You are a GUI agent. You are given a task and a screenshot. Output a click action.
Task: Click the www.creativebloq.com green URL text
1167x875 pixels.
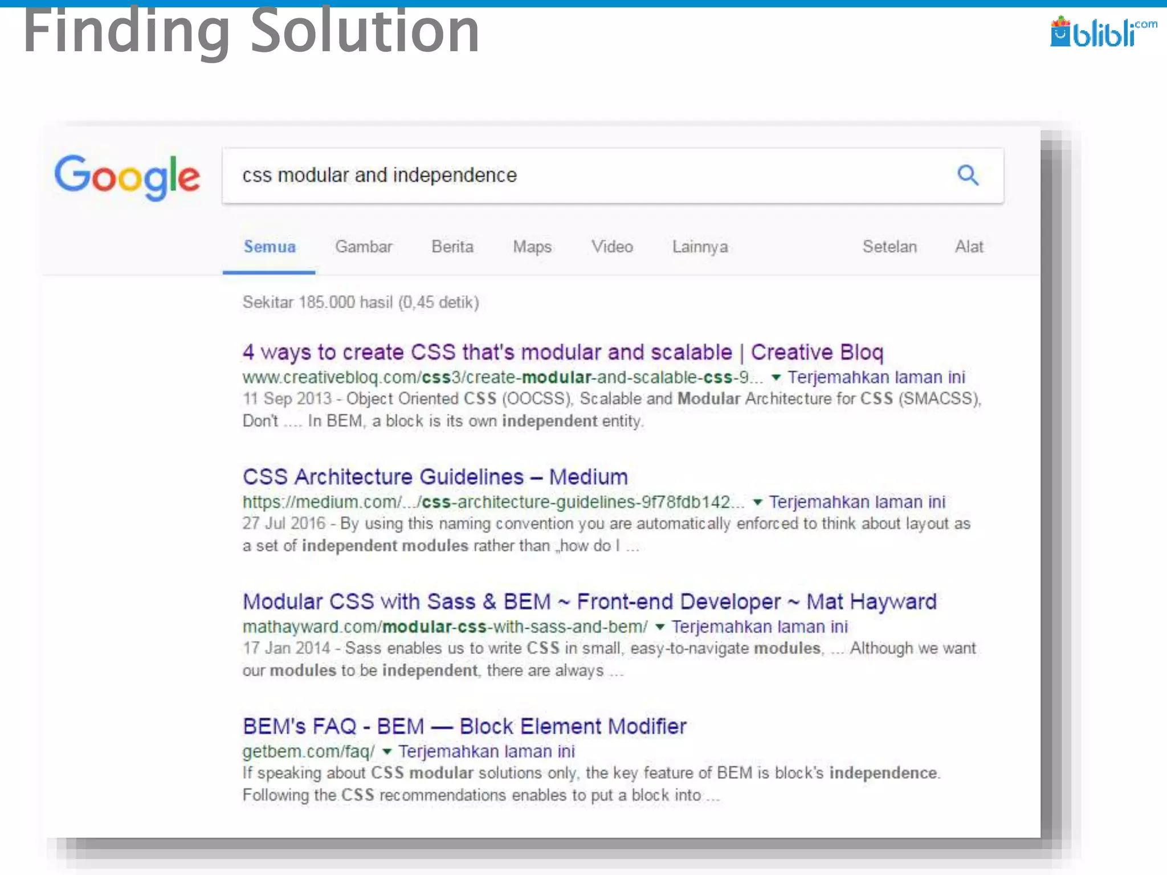point(503,377)
